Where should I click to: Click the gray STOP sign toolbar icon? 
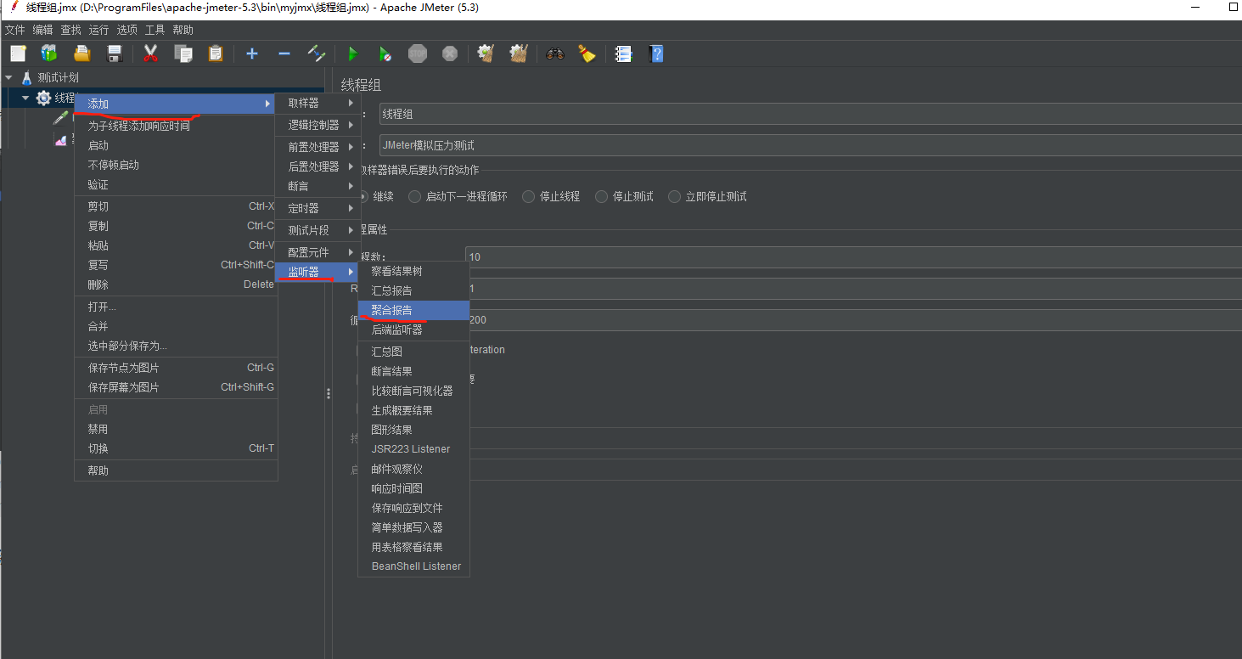pyautogui.click(x=418, y=54)
